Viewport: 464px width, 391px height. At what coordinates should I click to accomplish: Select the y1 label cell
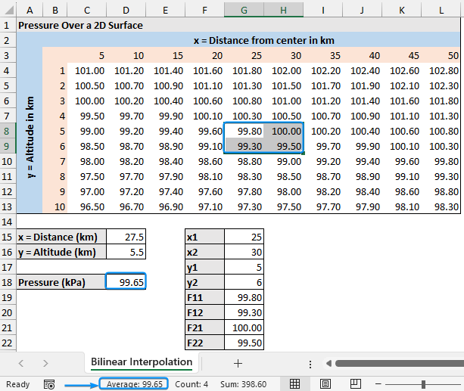tap(204, 268)
